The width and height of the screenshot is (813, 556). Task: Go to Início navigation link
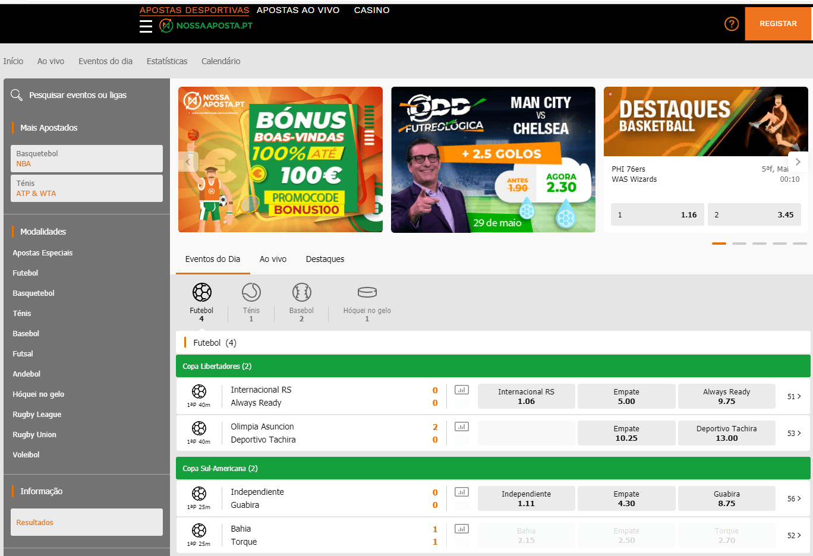point(13,61)
